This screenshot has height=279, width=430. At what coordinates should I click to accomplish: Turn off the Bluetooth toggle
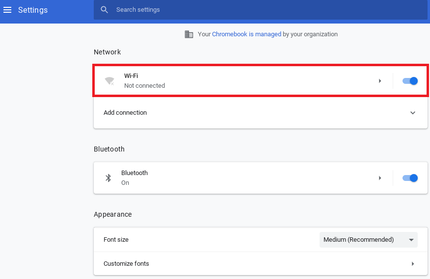[x=410, y=178]
